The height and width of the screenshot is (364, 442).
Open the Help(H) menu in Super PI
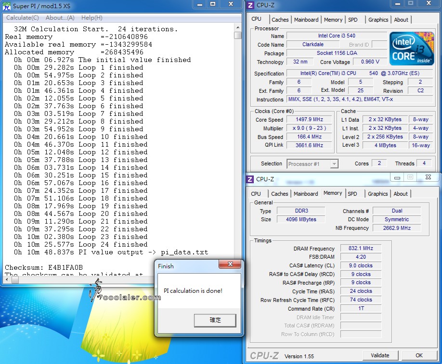[92, 18]
